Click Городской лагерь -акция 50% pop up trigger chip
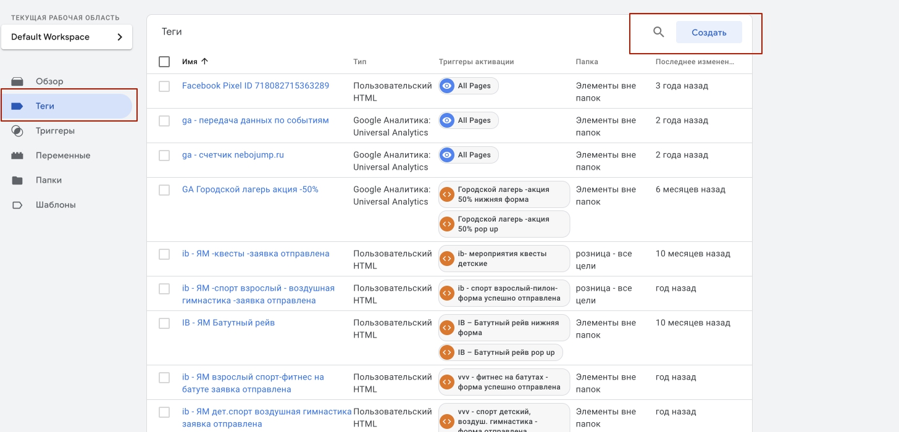This screenshot has height=432, width=899. pos(503,224)
